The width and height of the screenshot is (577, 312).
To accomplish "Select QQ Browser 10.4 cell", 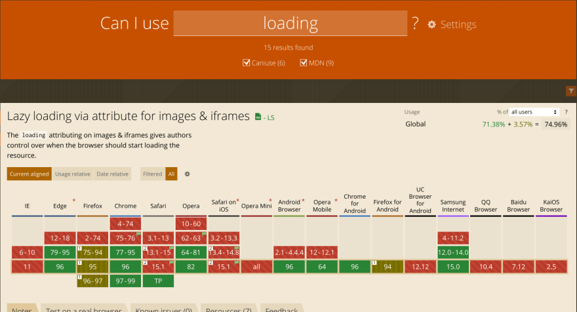I will tap(486, 267).
